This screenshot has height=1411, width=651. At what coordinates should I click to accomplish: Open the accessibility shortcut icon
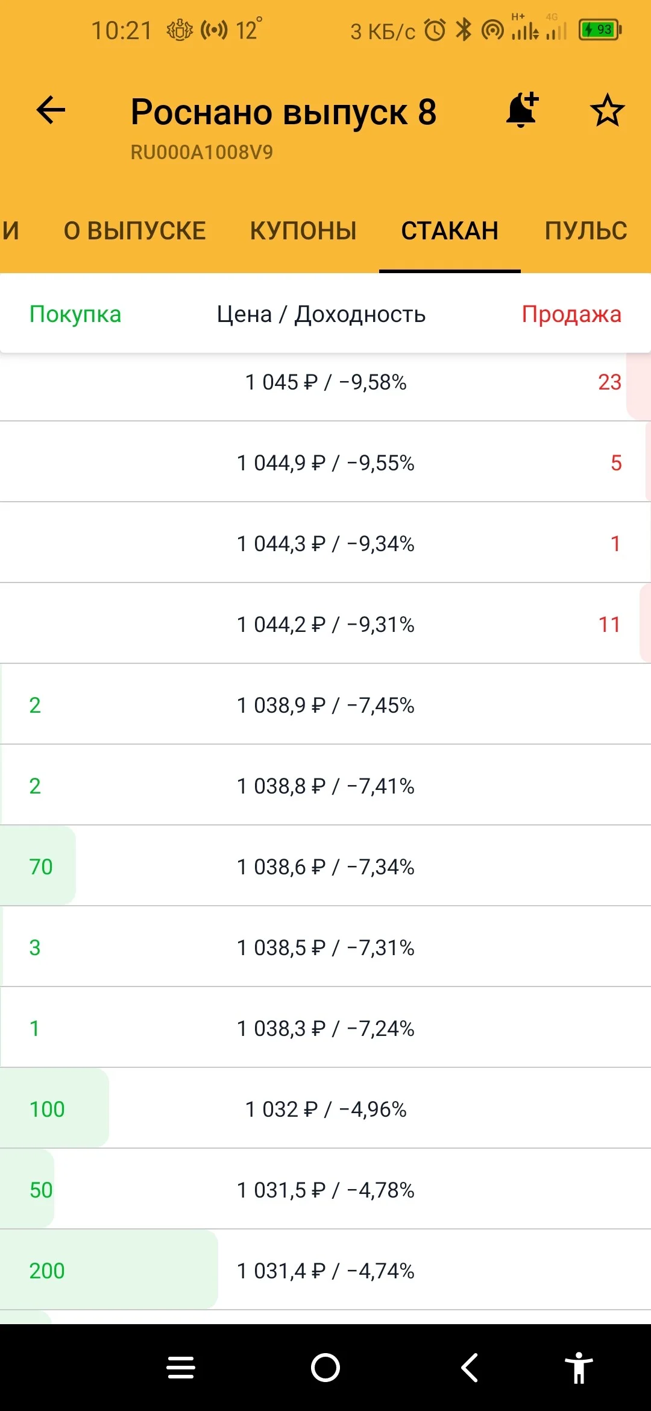(579, 1368)
